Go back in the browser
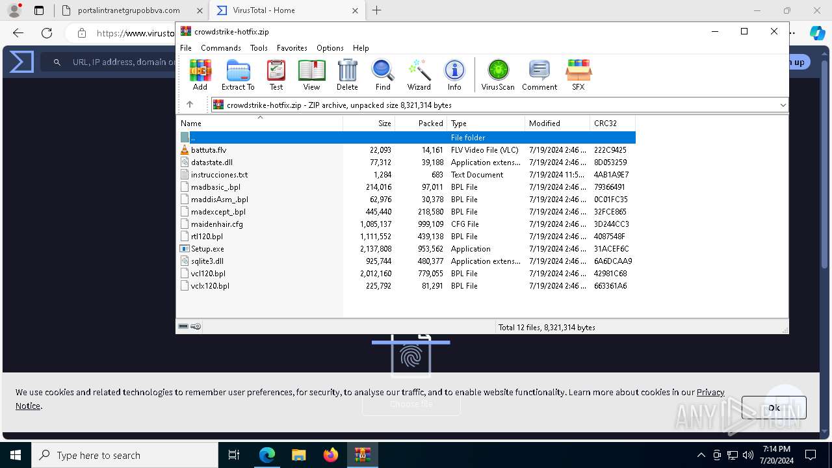The image size is (832, 468). [18, 33]
